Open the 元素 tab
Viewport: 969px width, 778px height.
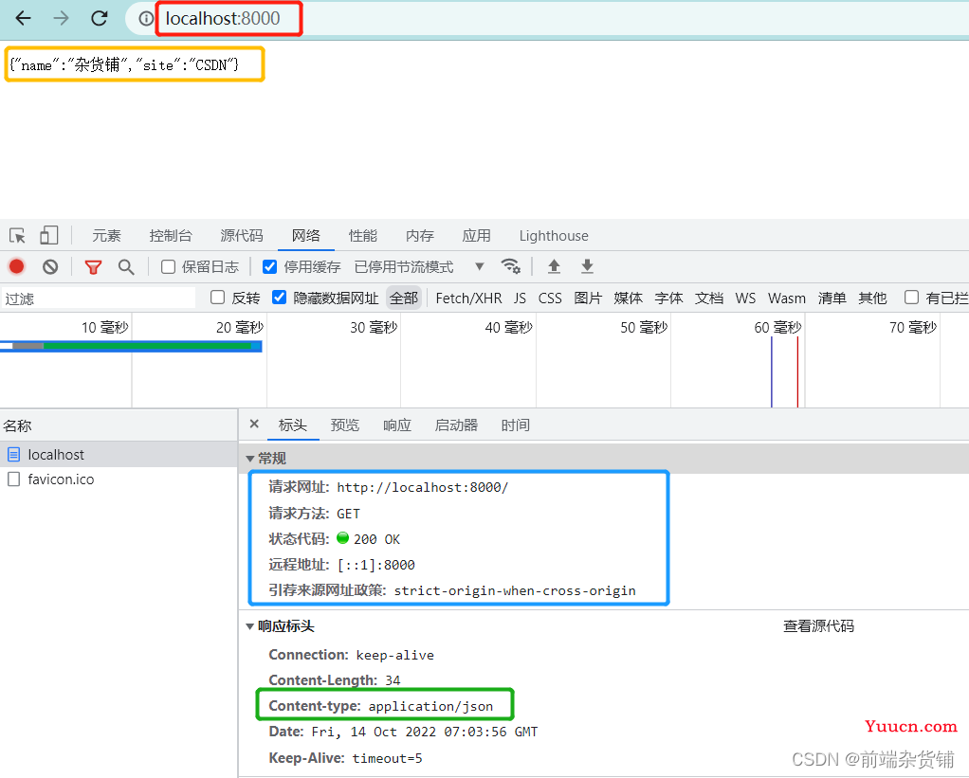pyautogui.click(x=106, y=235)
